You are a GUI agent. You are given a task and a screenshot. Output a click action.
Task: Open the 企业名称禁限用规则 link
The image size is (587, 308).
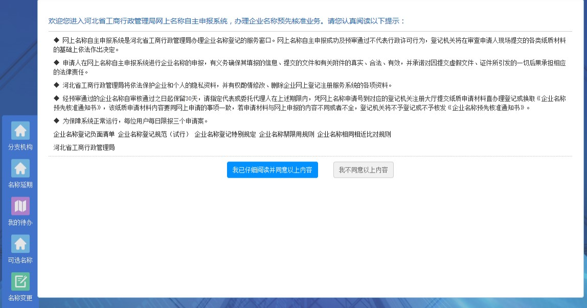coord(286,134)
